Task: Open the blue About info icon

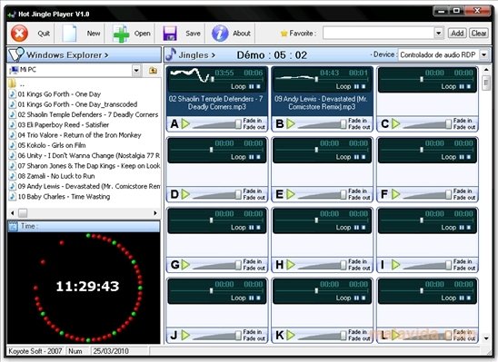Action: [x=220, y=34]
